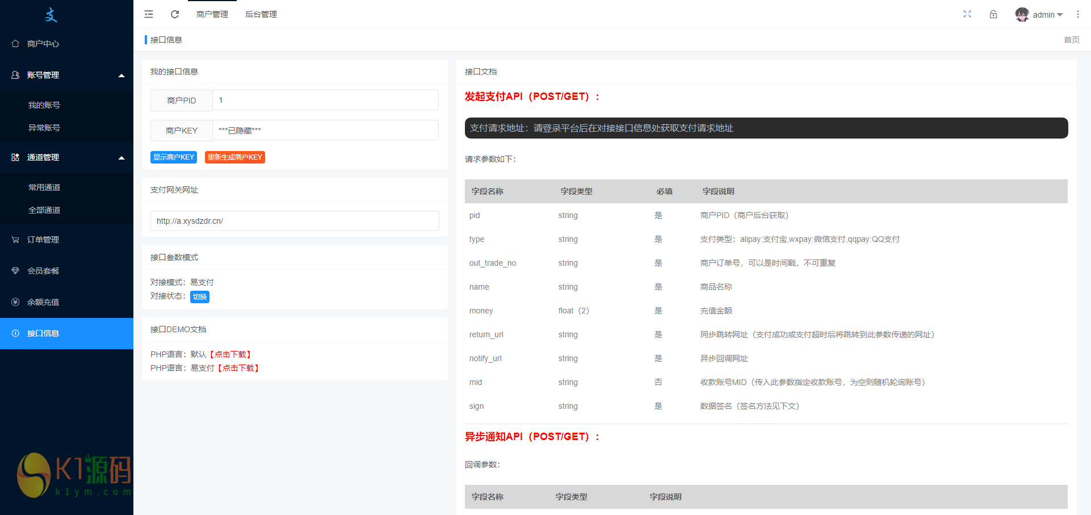Click the logo icon atop the sidebar
1091x515 pixels.
click(x=51, y=15)
